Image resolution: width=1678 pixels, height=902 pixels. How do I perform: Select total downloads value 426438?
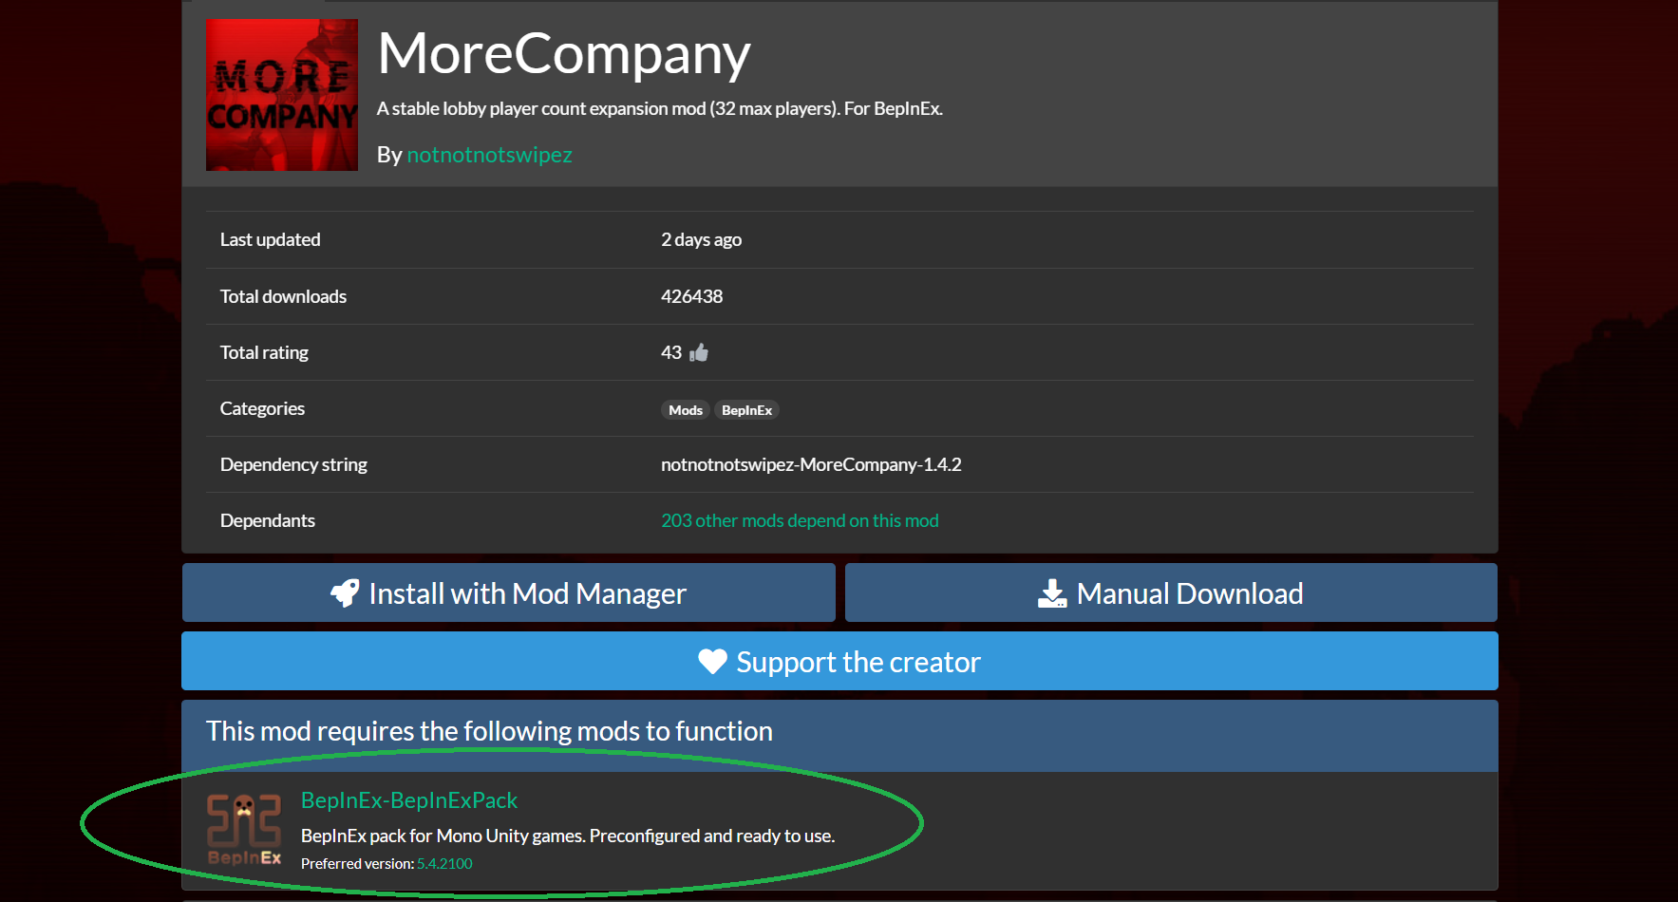pyautogui.click(x=691, y=296)
